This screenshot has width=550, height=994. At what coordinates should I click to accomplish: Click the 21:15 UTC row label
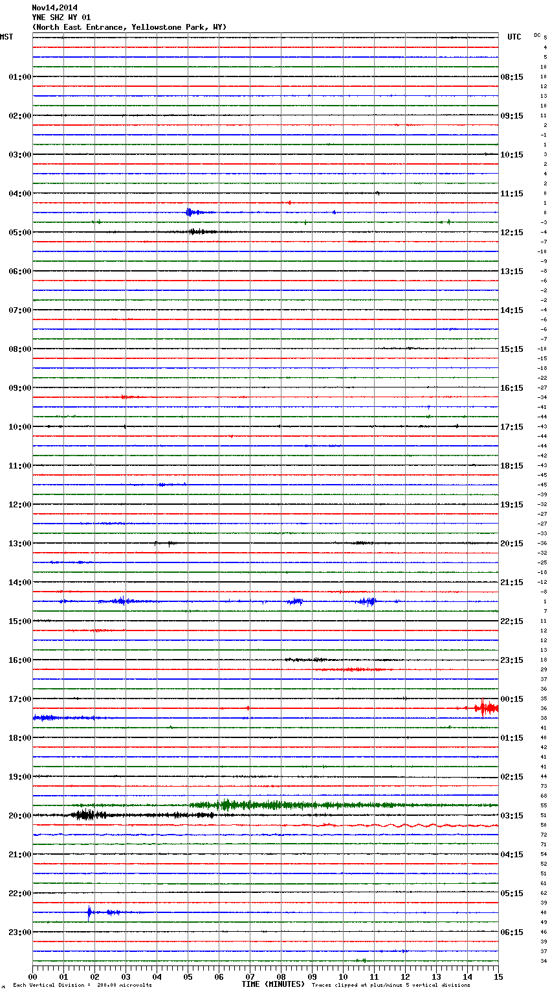(x=512, y=583)
